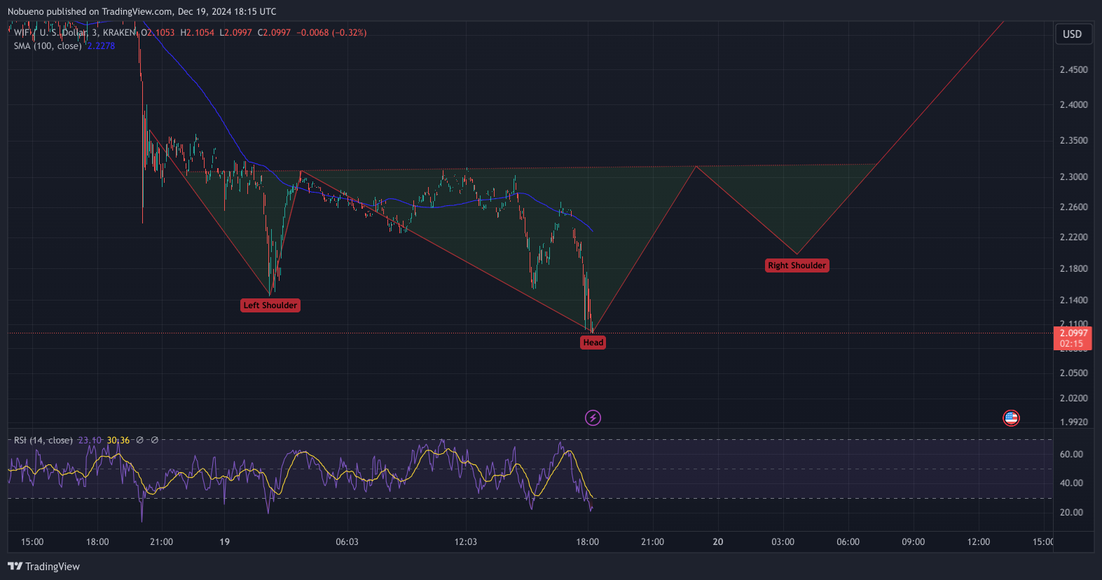Image resolution: width=1102 pixels, height=580 pixels.
Task: Click the SMA (100, close) indicator legend
Action: click(48, 46)
